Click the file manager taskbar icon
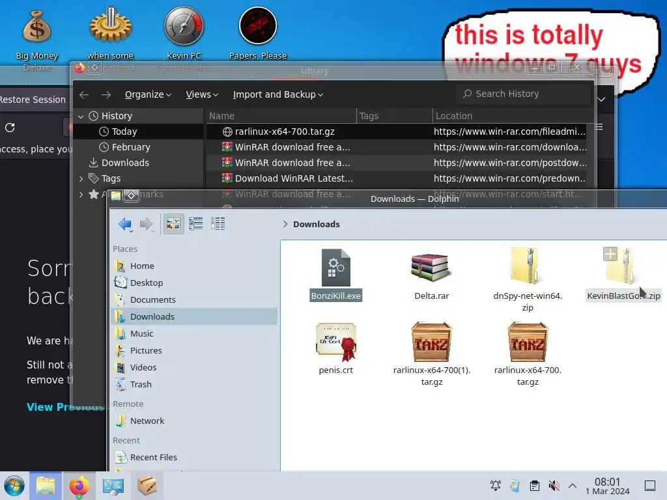Image resolution: width=667 pixels, height=500 pixels. [46, 486]
